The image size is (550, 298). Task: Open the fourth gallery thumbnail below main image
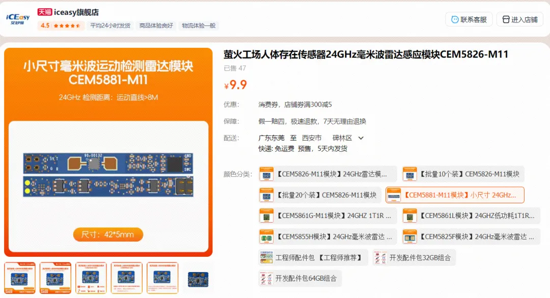point(127,278)
